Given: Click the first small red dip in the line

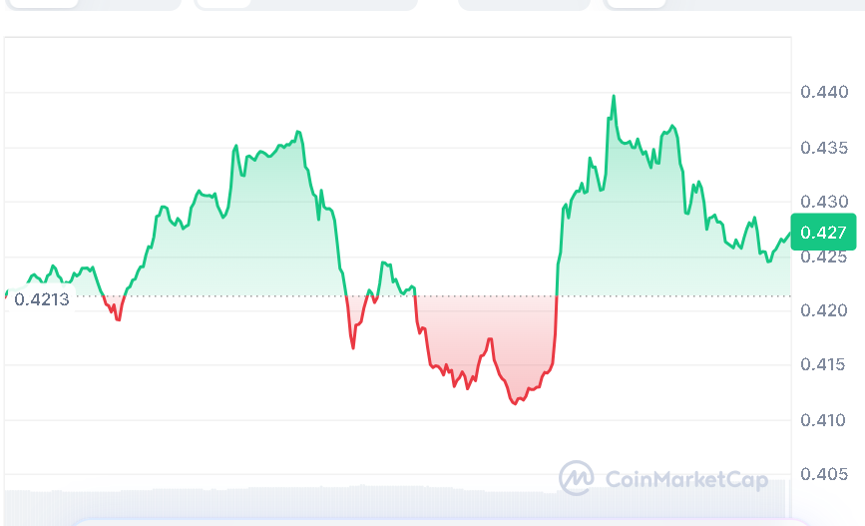Looking at the screenshot, I should [117, 317].
